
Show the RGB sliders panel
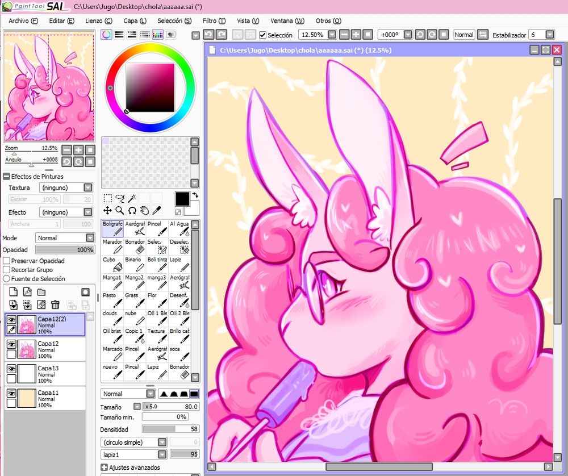[119, 35]
